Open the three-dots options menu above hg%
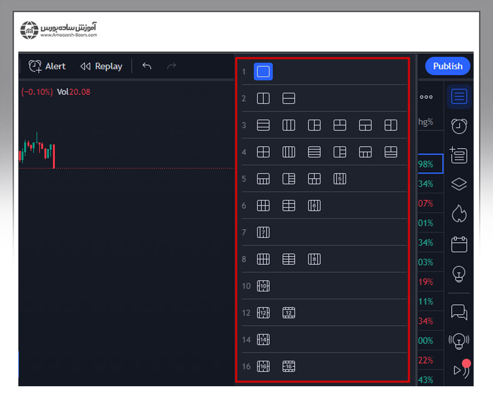 [426, 97]
